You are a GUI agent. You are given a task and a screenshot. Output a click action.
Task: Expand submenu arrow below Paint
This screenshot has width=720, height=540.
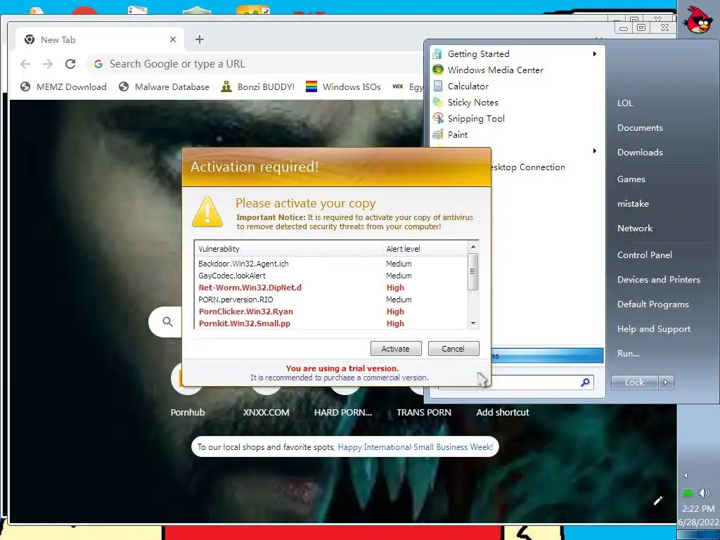click(595, 151)
